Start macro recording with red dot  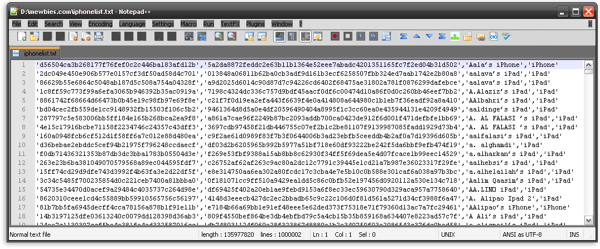coord(335,36)
